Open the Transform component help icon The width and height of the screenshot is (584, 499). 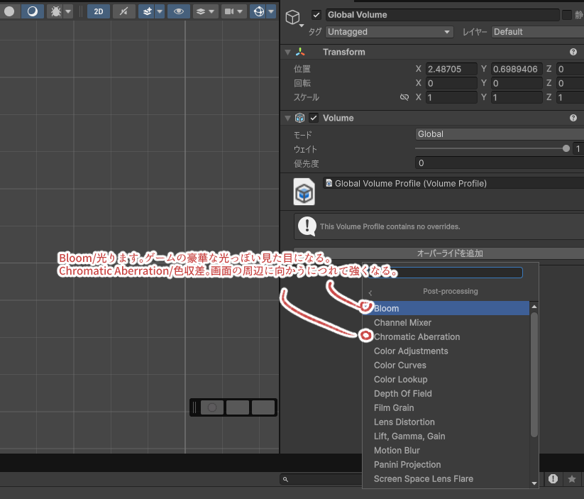coord(573,53)
